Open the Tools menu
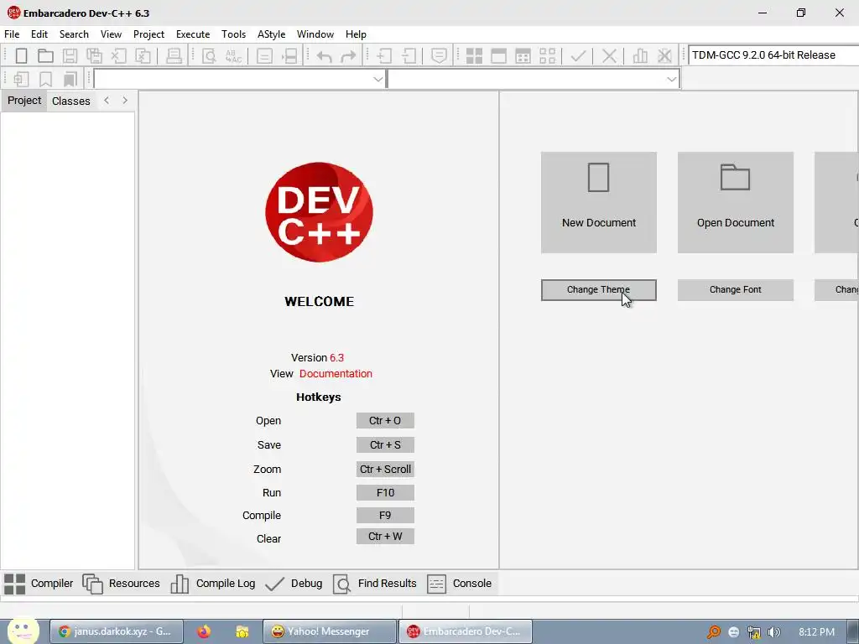 pos(233,34)
